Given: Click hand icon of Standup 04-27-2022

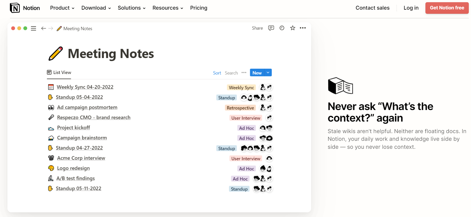Looking at the screenshot, I should [50, 148].
